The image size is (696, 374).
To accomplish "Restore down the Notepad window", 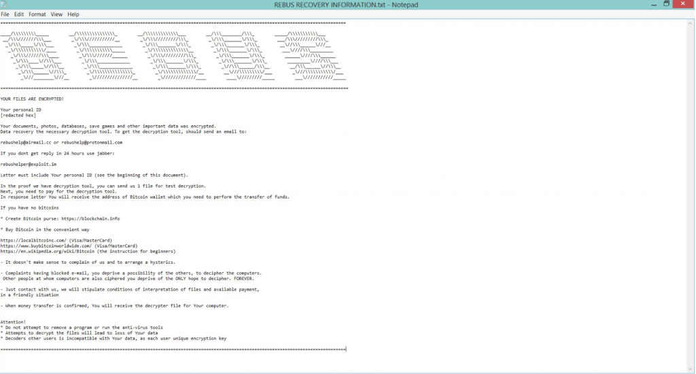I will coord(666,4).
